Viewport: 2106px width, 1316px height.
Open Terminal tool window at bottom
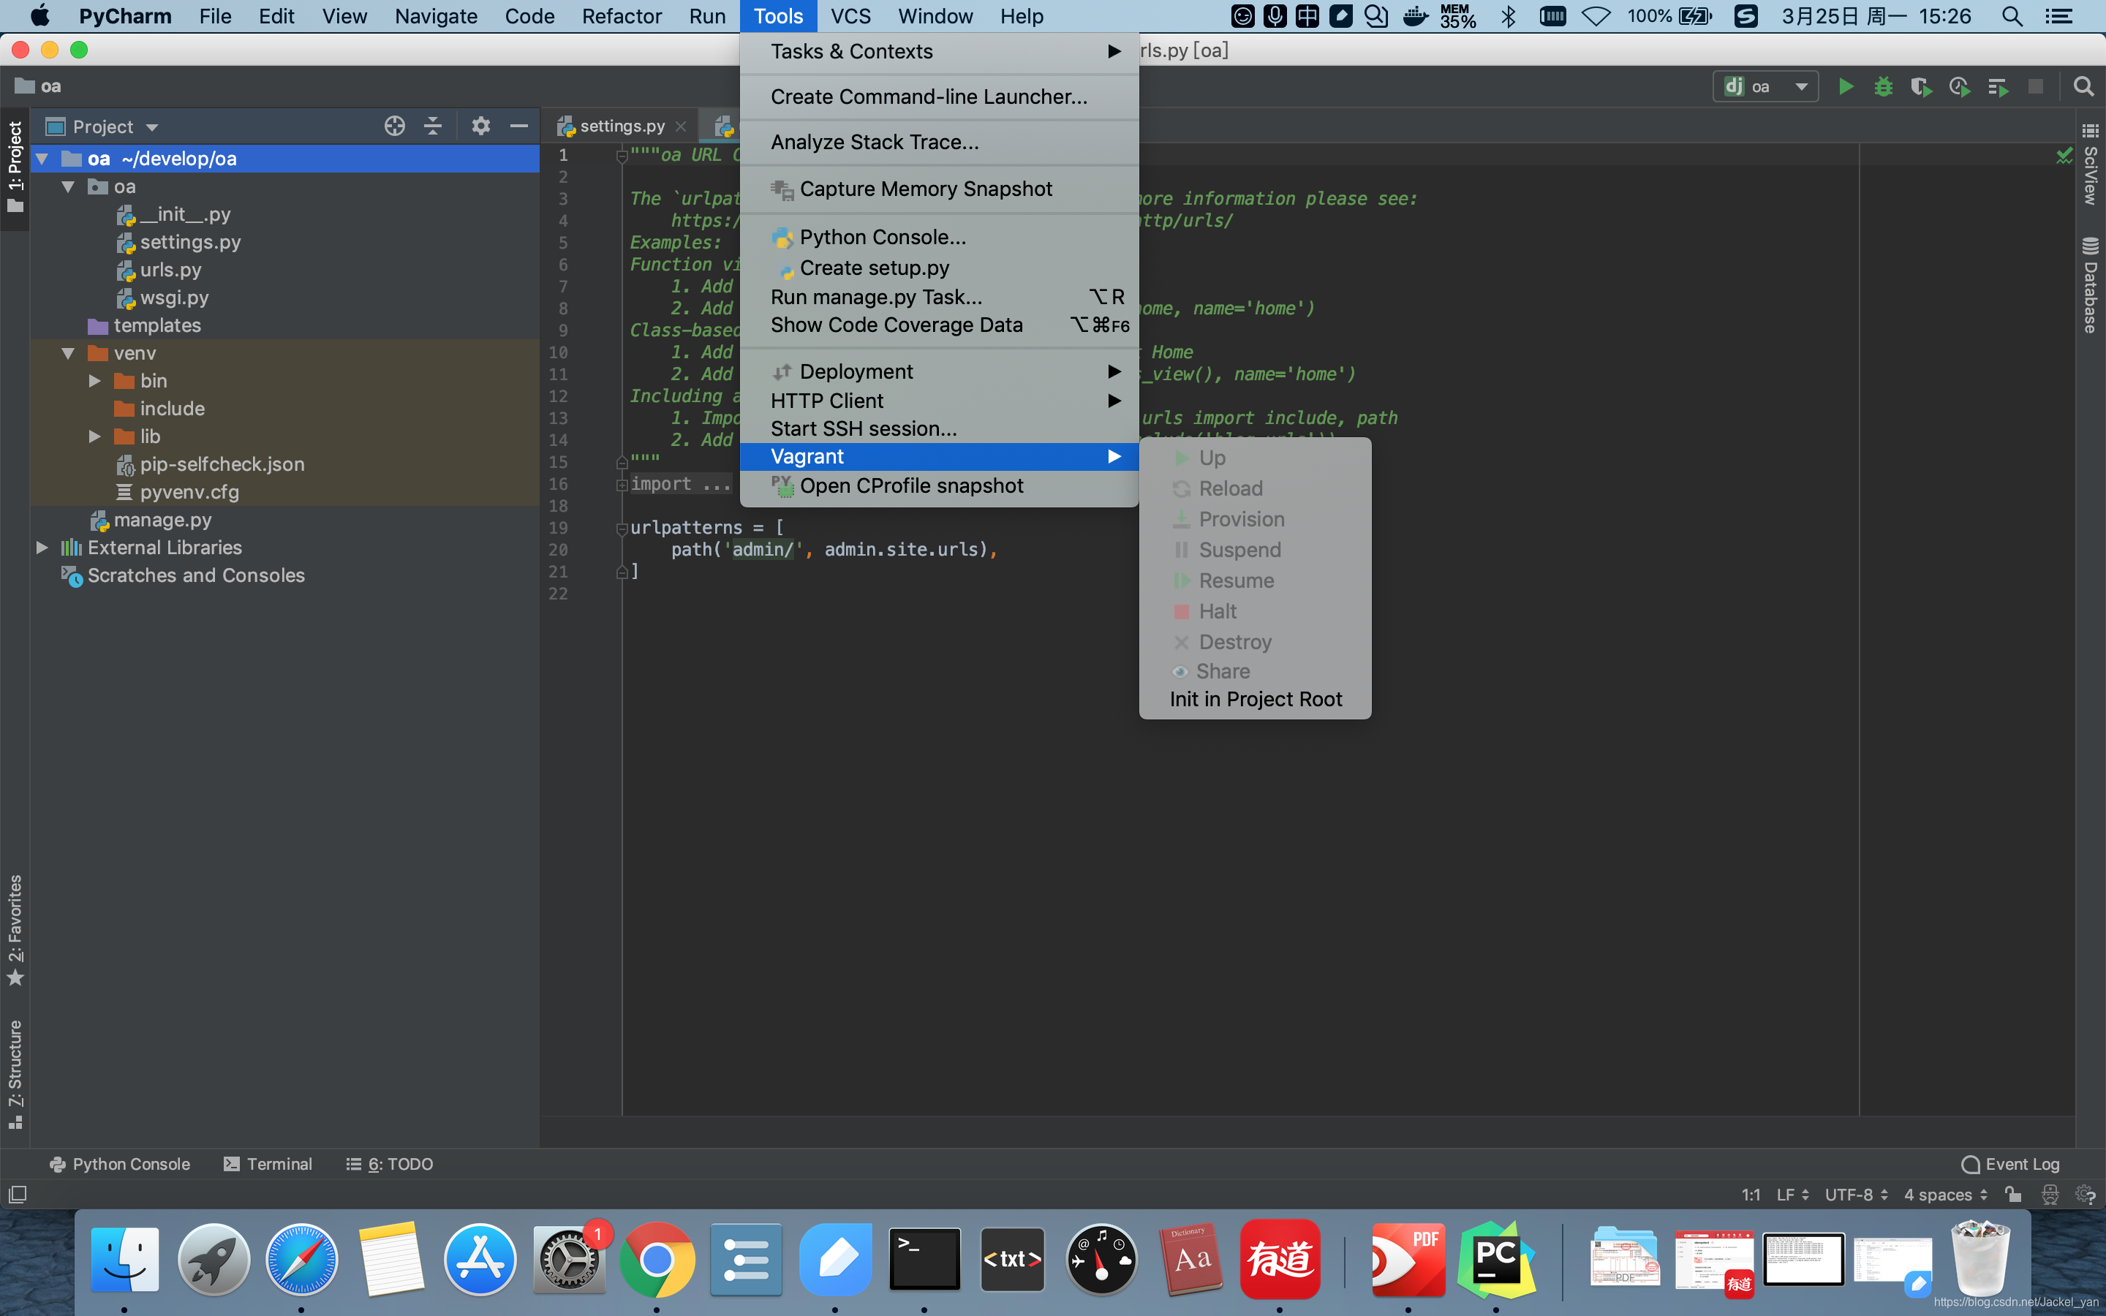coord(268,1164)
